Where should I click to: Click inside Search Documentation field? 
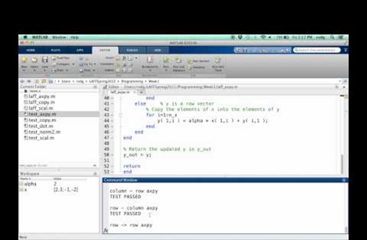[x=317, y=50]
